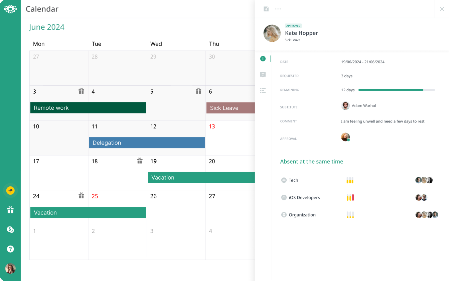Viewport: 449px width, 281px height.
Task: Click the remaining days progress bar
Action: (396, 90)
